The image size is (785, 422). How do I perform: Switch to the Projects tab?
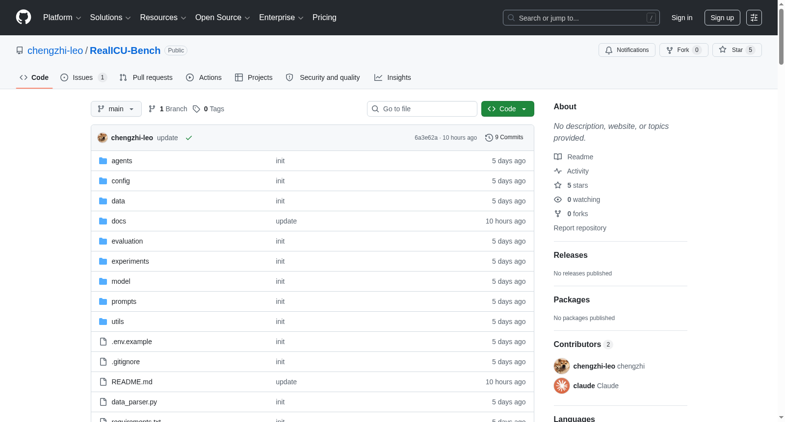254,77
